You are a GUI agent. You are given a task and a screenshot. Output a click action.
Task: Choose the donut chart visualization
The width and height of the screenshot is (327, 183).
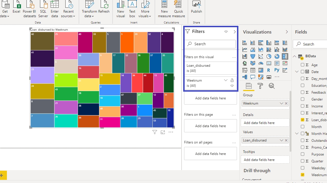[x=277, y=56]
